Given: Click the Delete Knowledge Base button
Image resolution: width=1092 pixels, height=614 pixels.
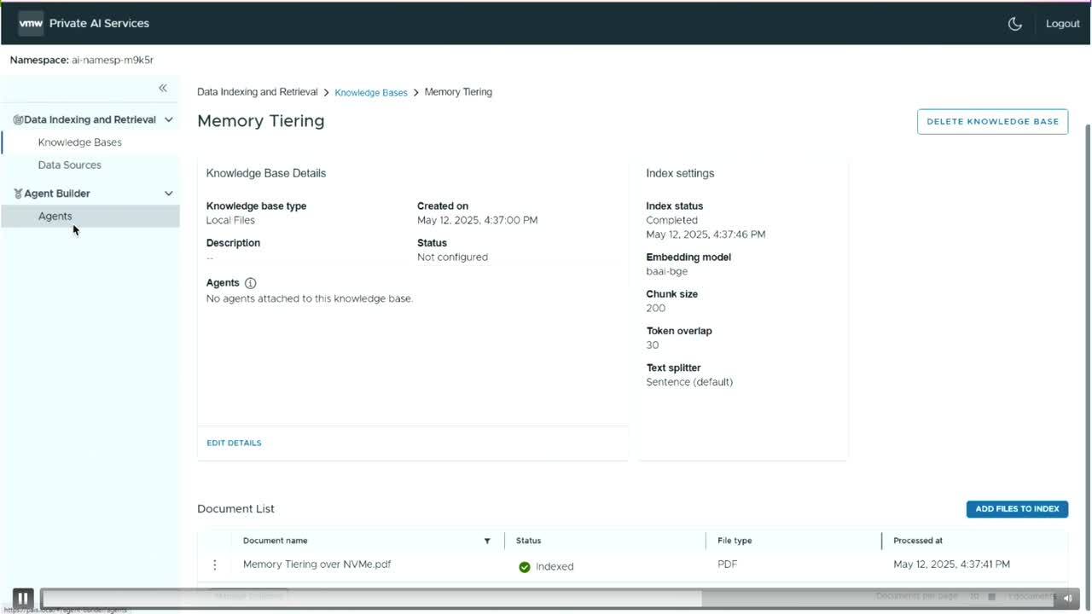Looking at the screenshot, I should 992,121.
